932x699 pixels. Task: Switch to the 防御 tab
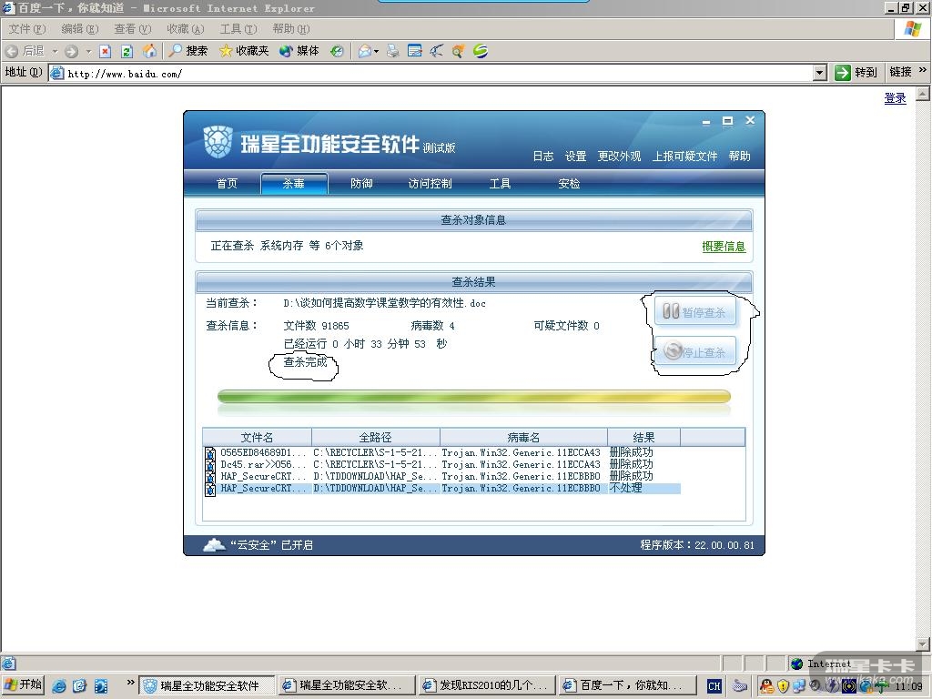(361, 184)
